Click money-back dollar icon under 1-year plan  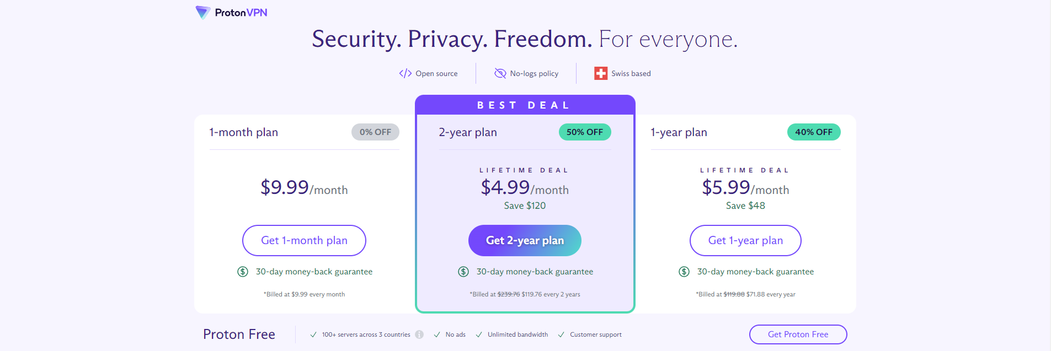(684, 272)
